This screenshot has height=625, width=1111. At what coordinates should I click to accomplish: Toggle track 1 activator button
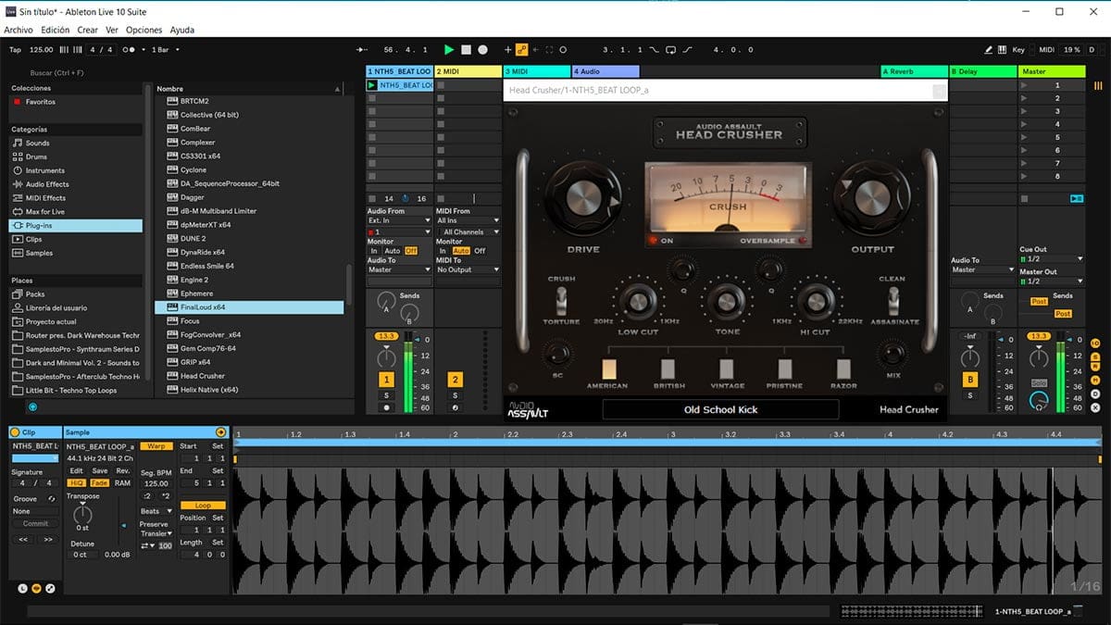pyautogui.click(x=387, y=380)
